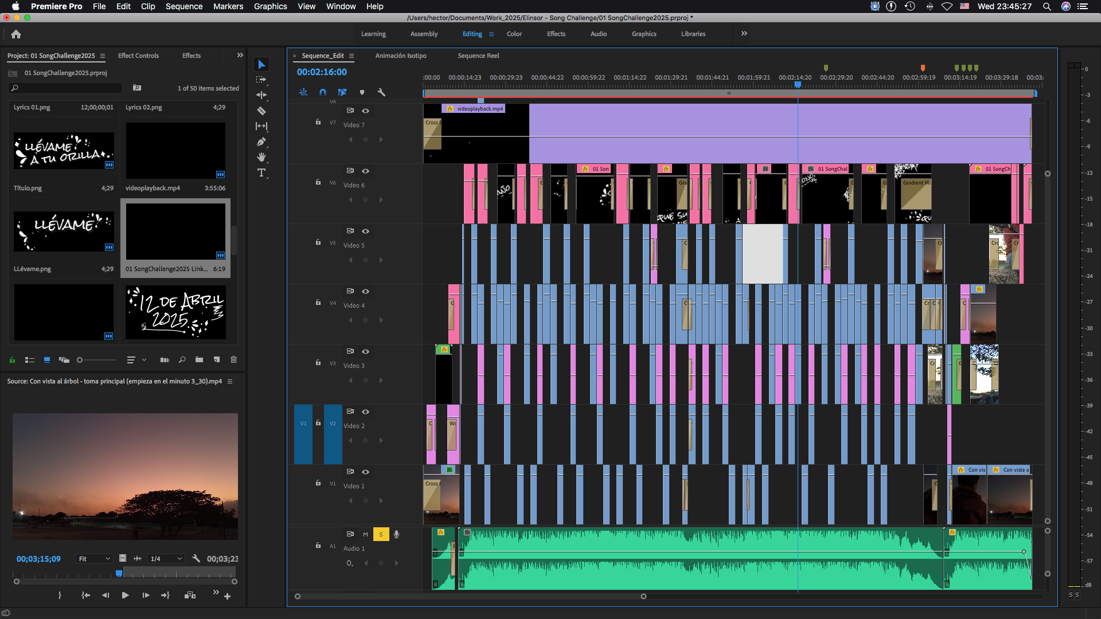Toggle project read-only lock icon
This screenshot has height=619, width=1101.
[x=12, y=360]
